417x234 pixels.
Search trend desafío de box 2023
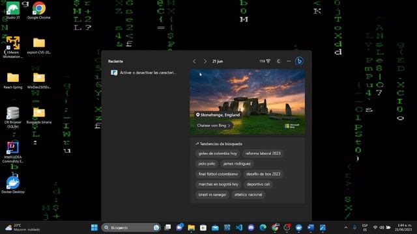263,174
